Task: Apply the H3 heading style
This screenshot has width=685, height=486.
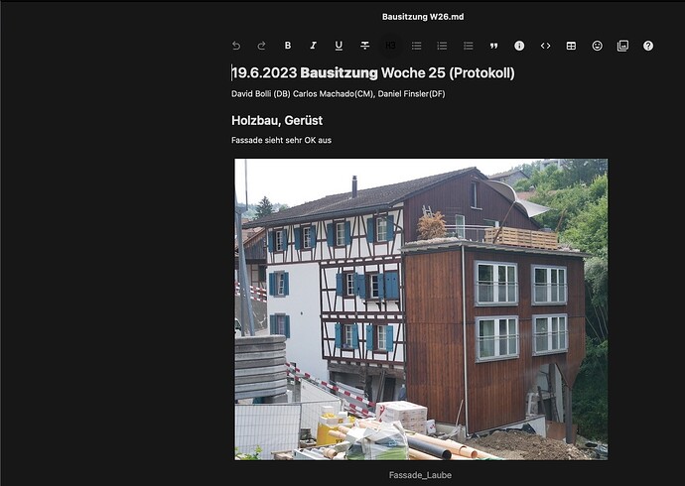Action: coord(390,46)
